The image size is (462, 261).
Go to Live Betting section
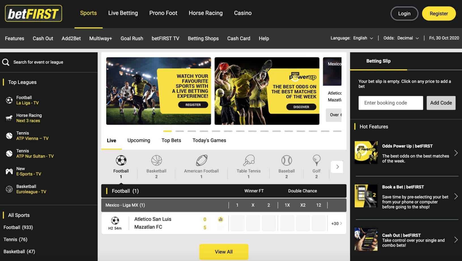123,13
